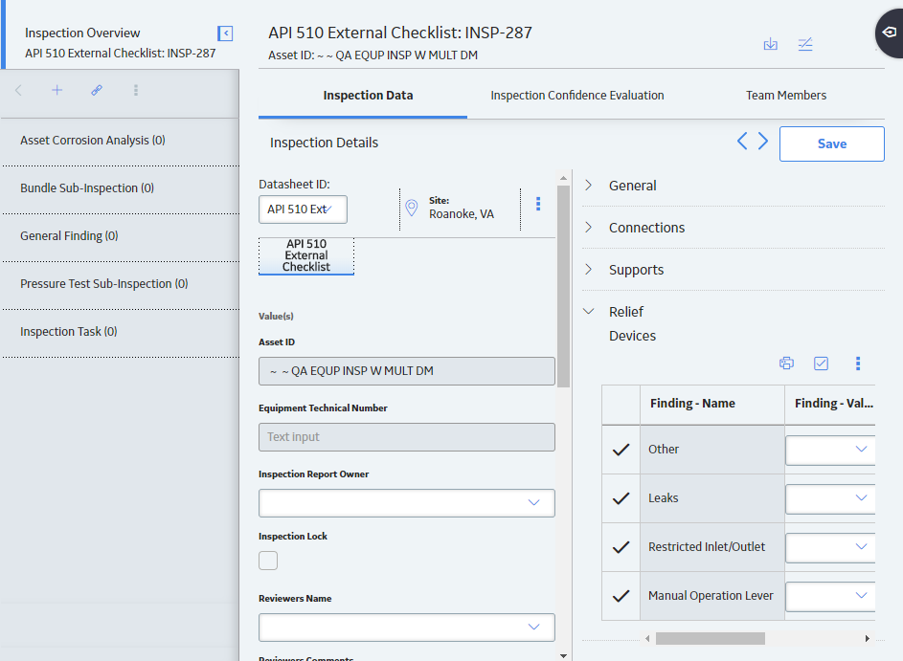Open Relief Devices table more options
This screenshot has height=661, width=903.
click(x=858, y=364)
